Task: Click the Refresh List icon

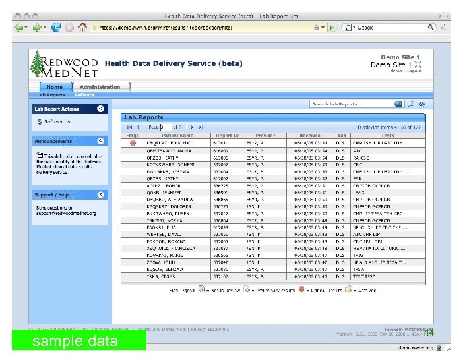Action: tap(40, 122)
